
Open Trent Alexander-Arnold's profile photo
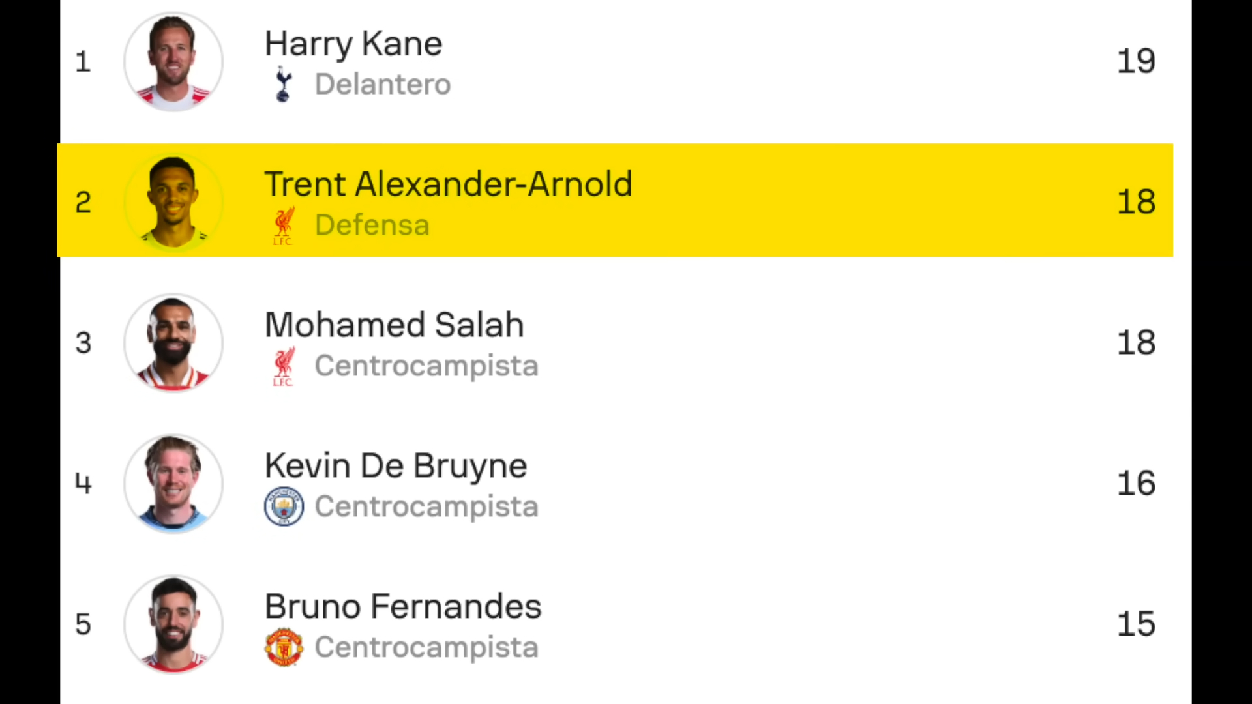point(173,202)
